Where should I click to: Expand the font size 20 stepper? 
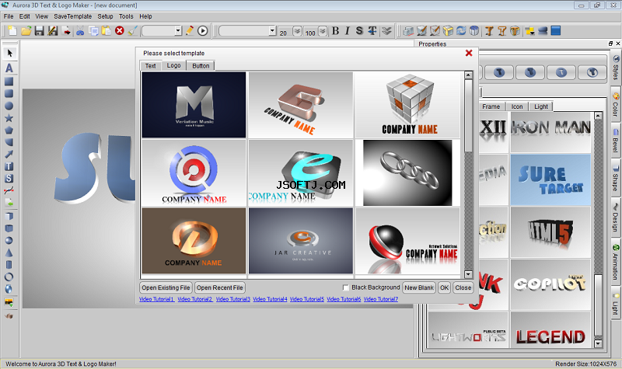pyautogui.click(x=297, y=31)
